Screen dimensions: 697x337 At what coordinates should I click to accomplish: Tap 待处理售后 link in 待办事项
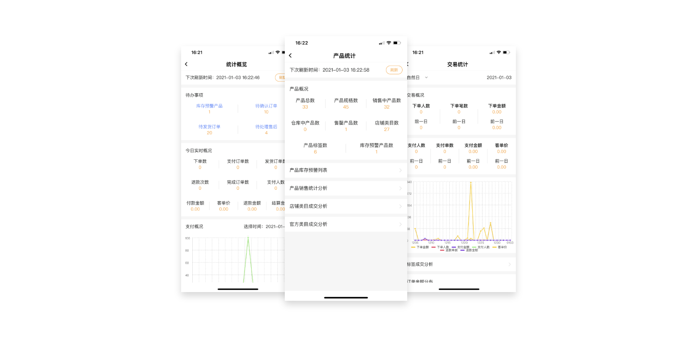point(266,127)
